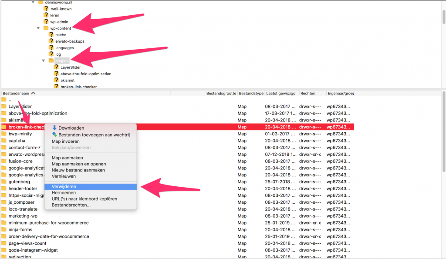Click the folder icon beside ninja-forms
446x259 pixels.
point(4,230)
